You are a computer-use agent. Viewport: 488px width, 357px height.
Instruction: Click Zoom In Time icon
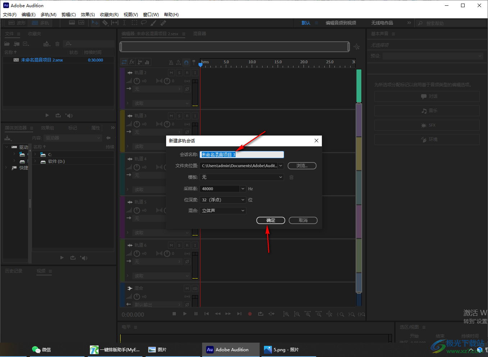tap(307, 314)
